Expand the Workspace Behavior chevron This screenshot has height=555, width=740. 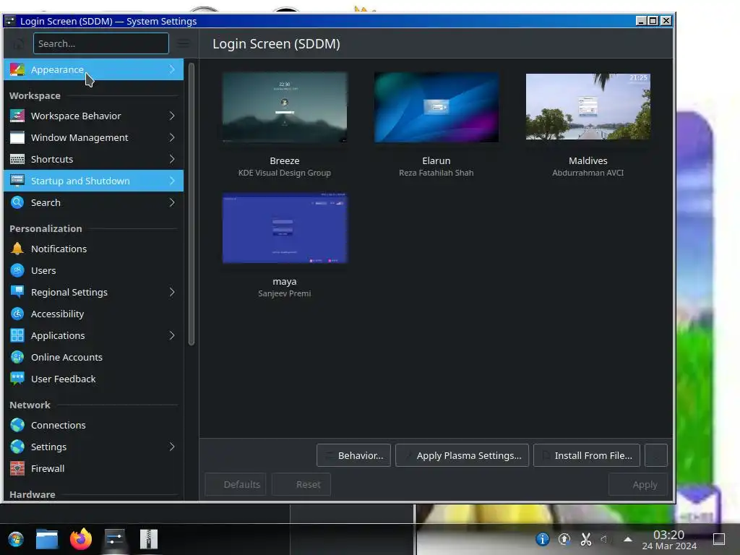click(x=172, y=116)
